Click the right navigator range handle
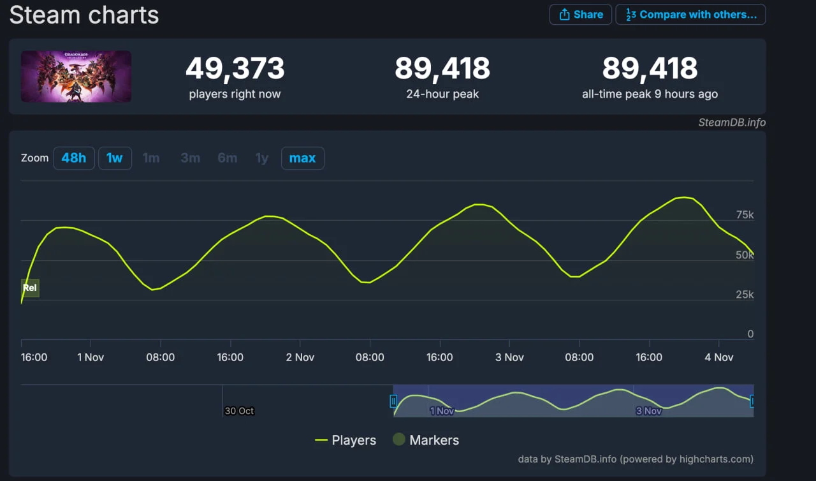Viewport: 816px width, 481px height. tap(753, 401)
